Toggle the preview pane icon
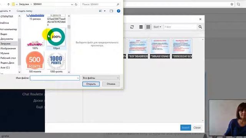 coord(111,11)
